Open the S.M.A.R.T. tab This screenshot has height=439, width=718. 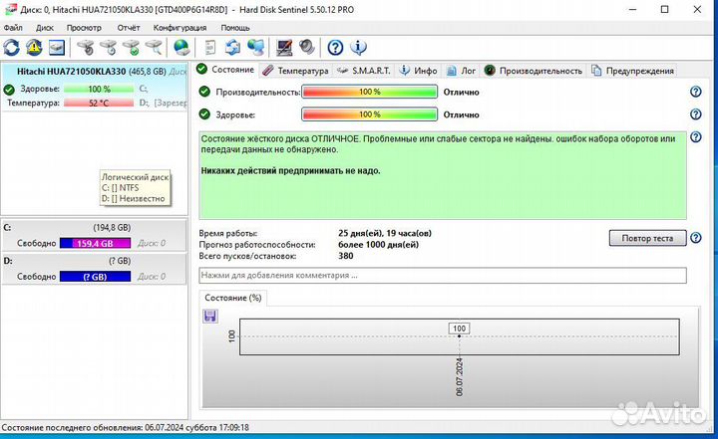[364, 71]
